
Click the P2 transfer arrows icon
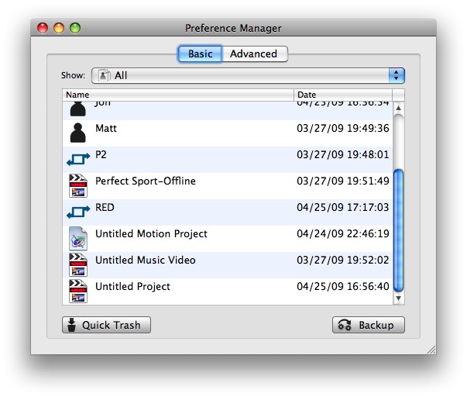click(78, 159)
